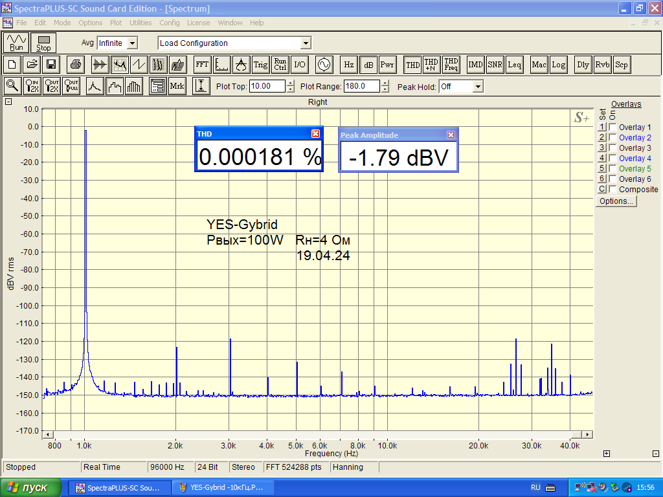Click the Zoom Out Full icon
The width and height of the screenshot is (663, 497).
[71, 86]
